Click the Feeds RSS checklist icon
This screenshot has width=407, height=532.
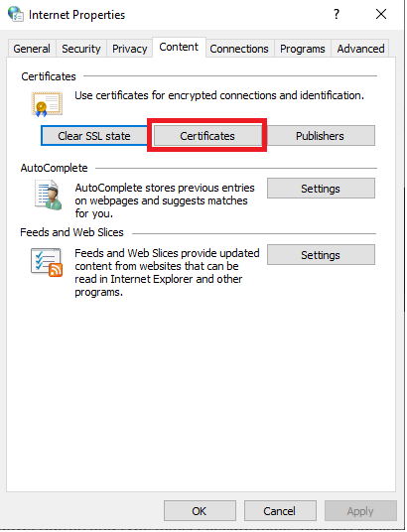[x=47, y=262]
